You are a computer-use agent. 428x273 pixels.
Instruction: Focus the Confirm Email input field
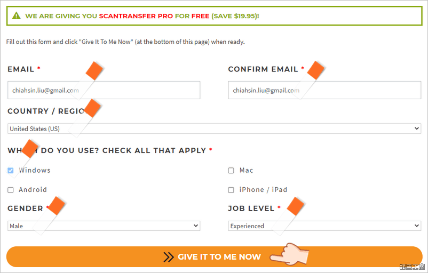[x=324, y=90]
